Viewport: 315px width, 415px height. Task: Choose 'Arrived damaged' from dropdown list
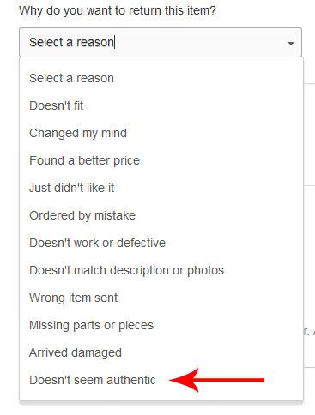161,352
